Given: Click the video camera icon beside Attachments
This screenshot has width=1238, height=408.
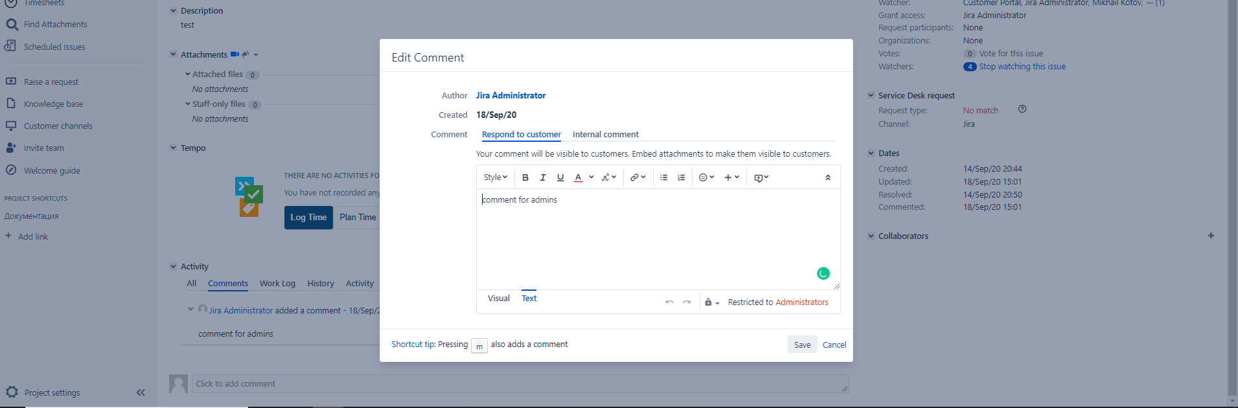Looking at the screenshot, I should (x=235, y=54).
